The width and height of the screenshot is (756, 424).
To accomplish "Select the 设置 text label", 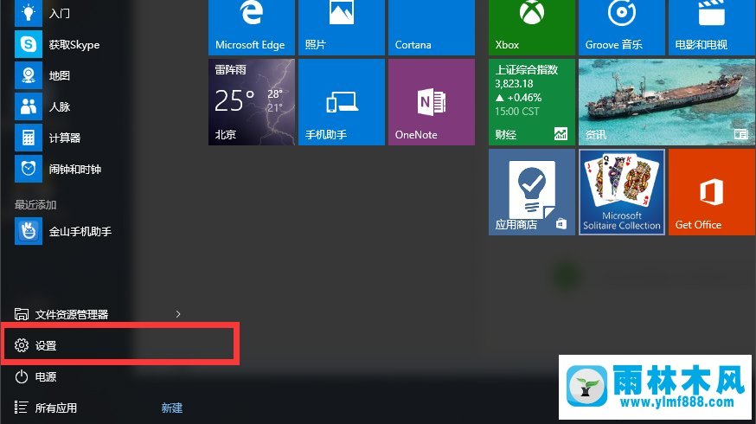I will [46, 346].
